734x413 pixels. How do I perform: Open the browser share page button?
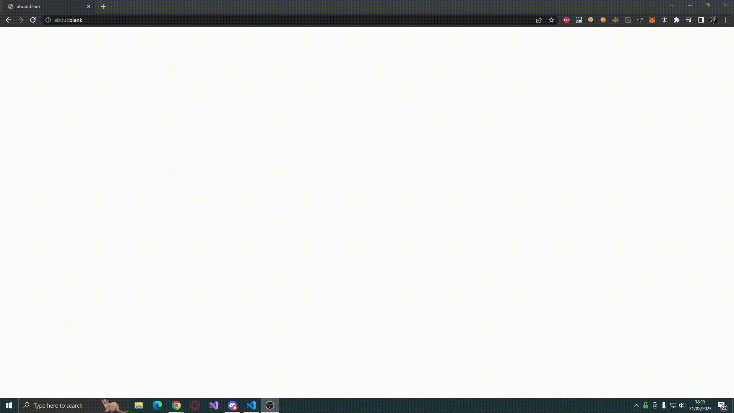coord(539,20)
